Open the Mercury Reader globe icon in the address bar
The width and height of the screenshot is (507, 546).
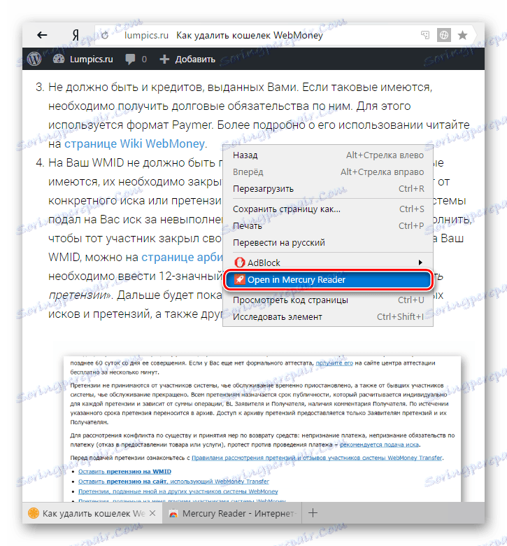coord(443,35)
